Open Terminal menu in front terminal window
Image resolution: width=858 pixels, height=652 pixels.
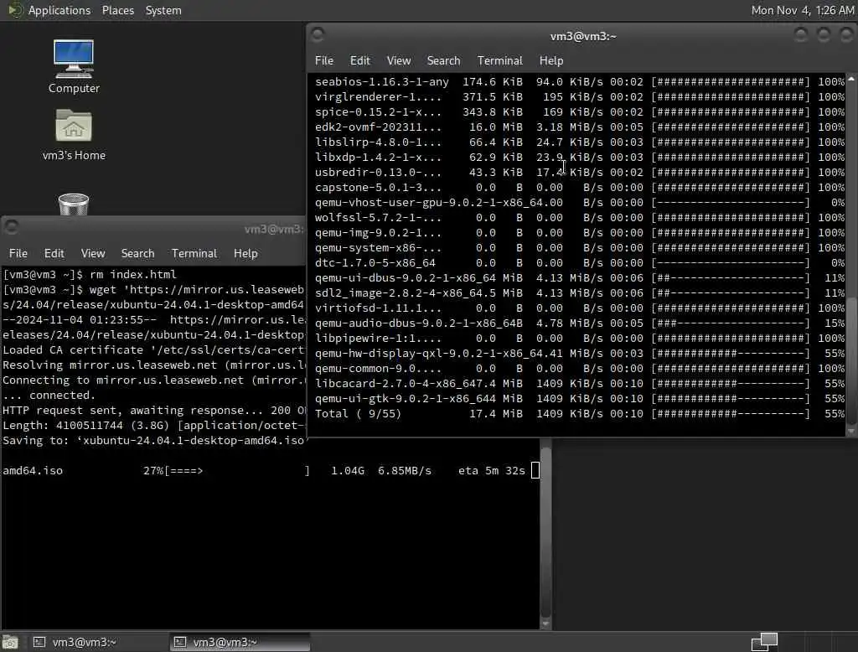pos(499,61)
